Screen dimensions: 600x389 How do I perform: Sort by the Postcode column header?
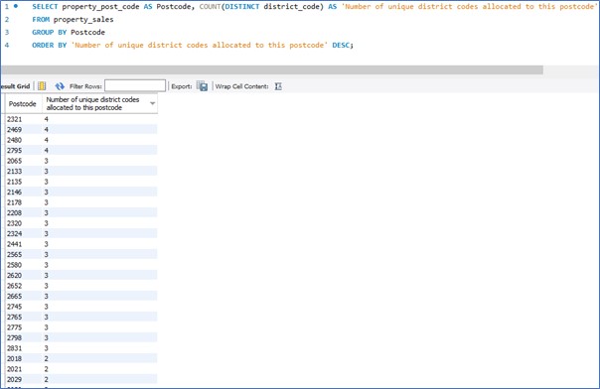[23, 103]
